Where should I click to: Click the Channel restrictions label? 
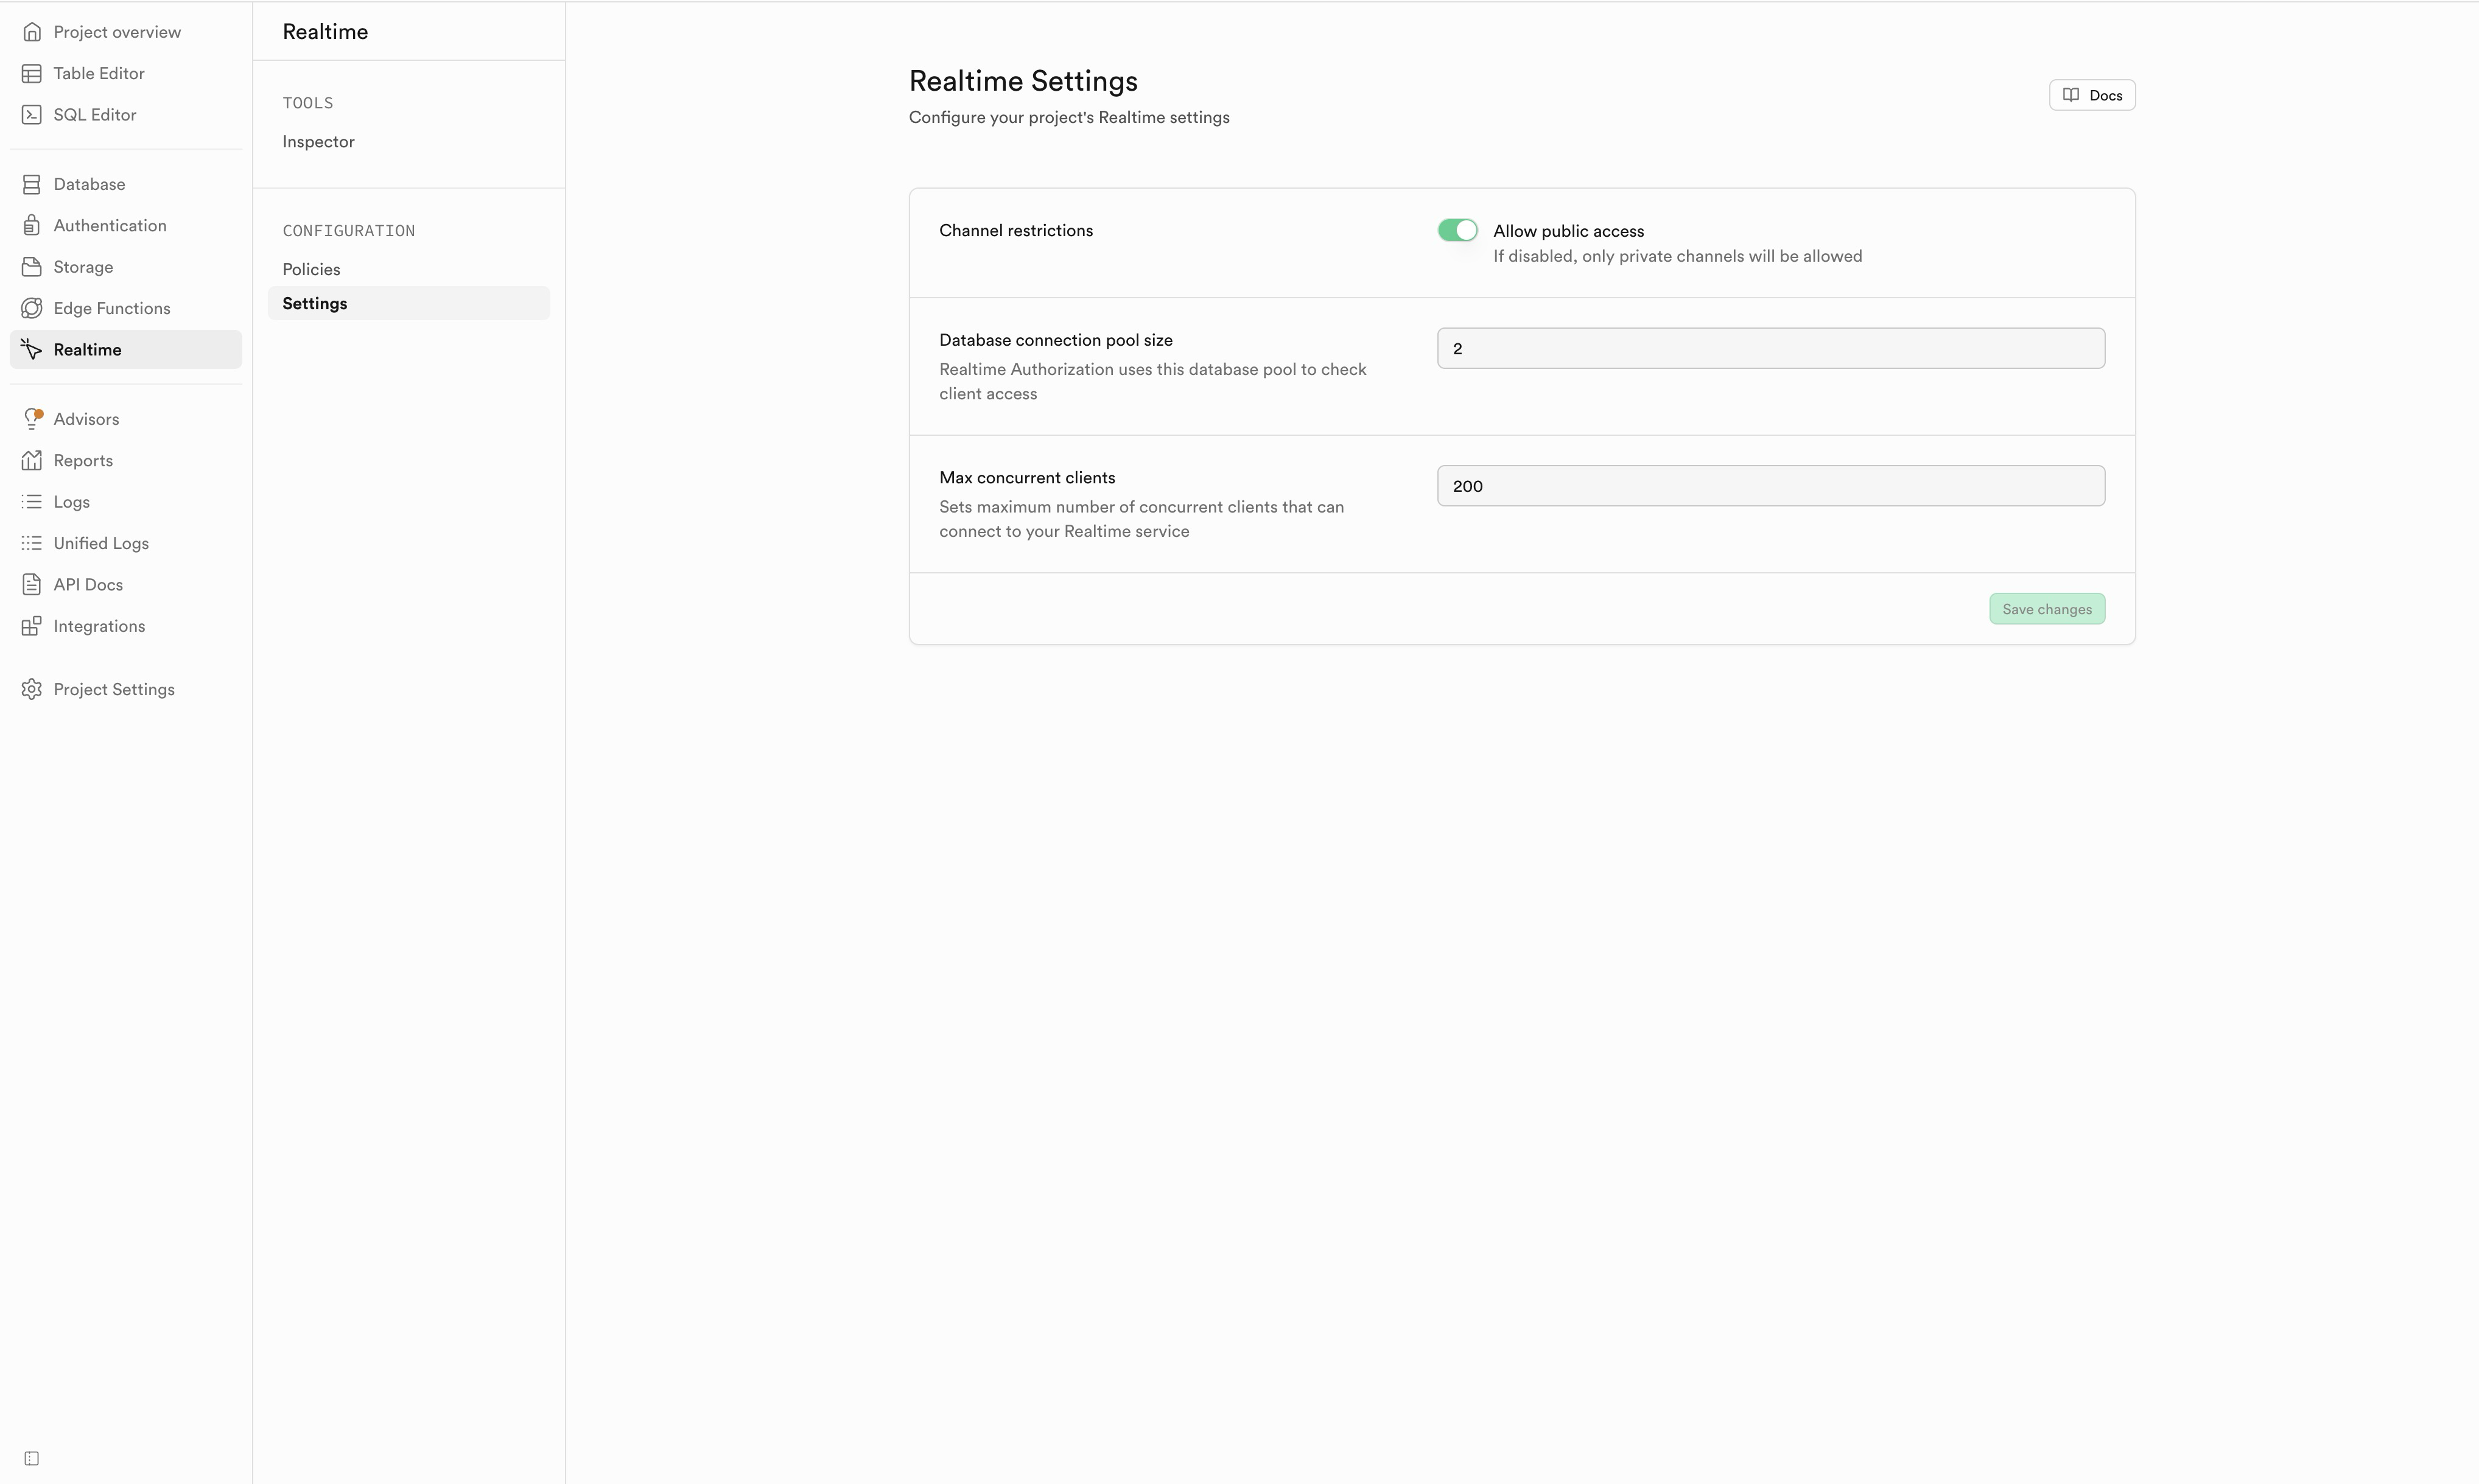[x=1016, y=231]
